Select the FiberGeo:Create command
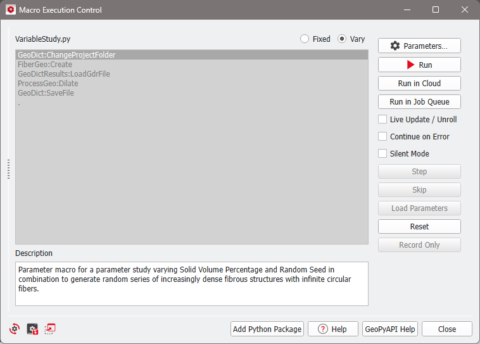The width and height of the screenshot is (480, 344). pos(192,65)
